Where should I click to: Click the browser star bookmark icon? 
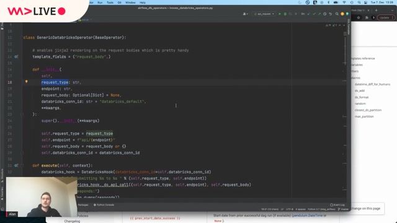(359, 18)
